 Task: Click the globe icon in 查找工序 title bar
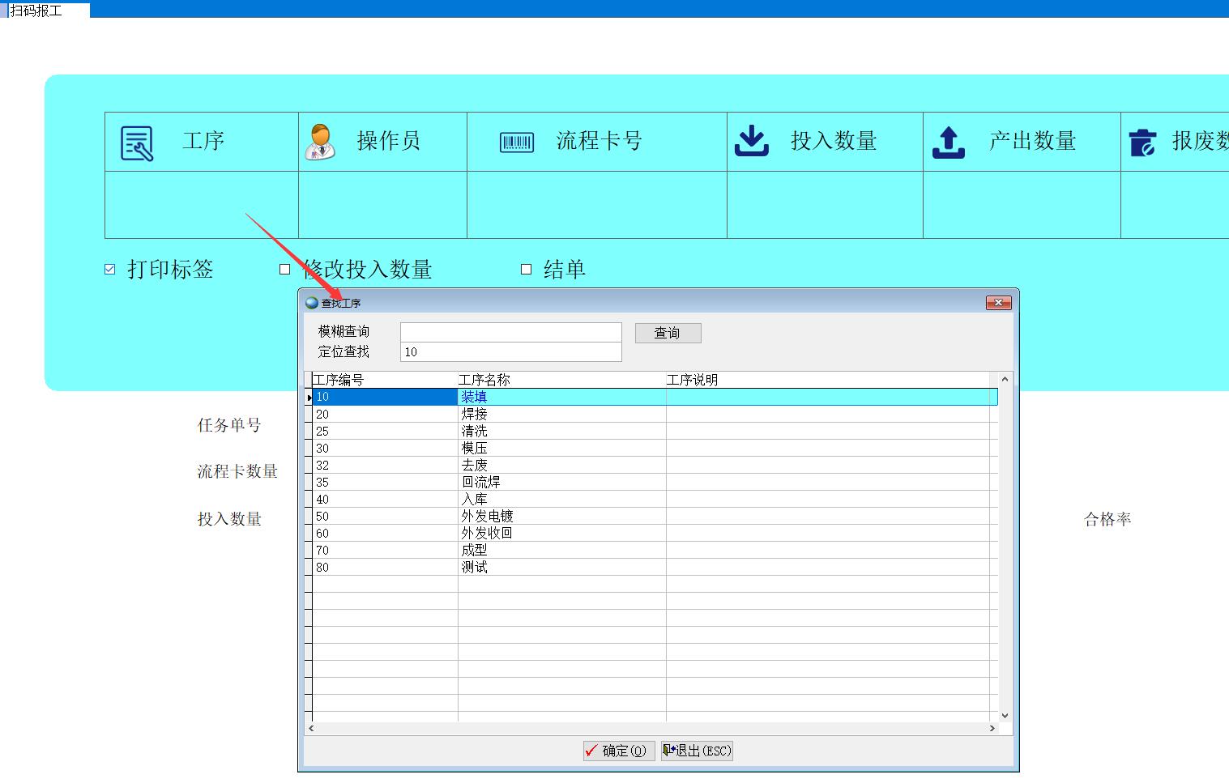312,303
